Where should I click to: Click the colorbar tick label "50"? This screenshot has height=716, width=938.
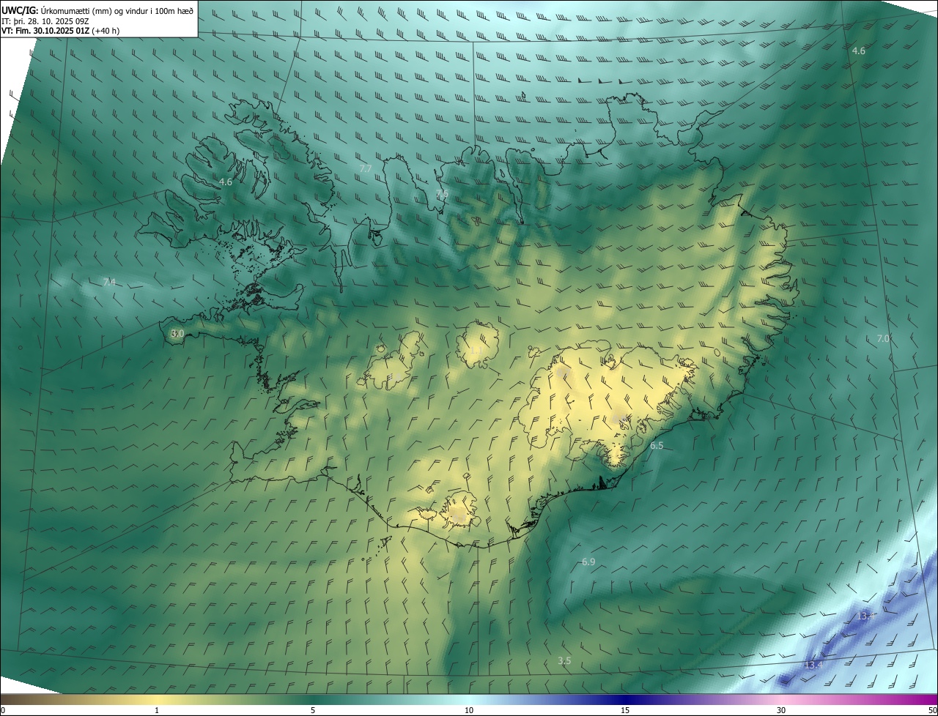[932, 711]
